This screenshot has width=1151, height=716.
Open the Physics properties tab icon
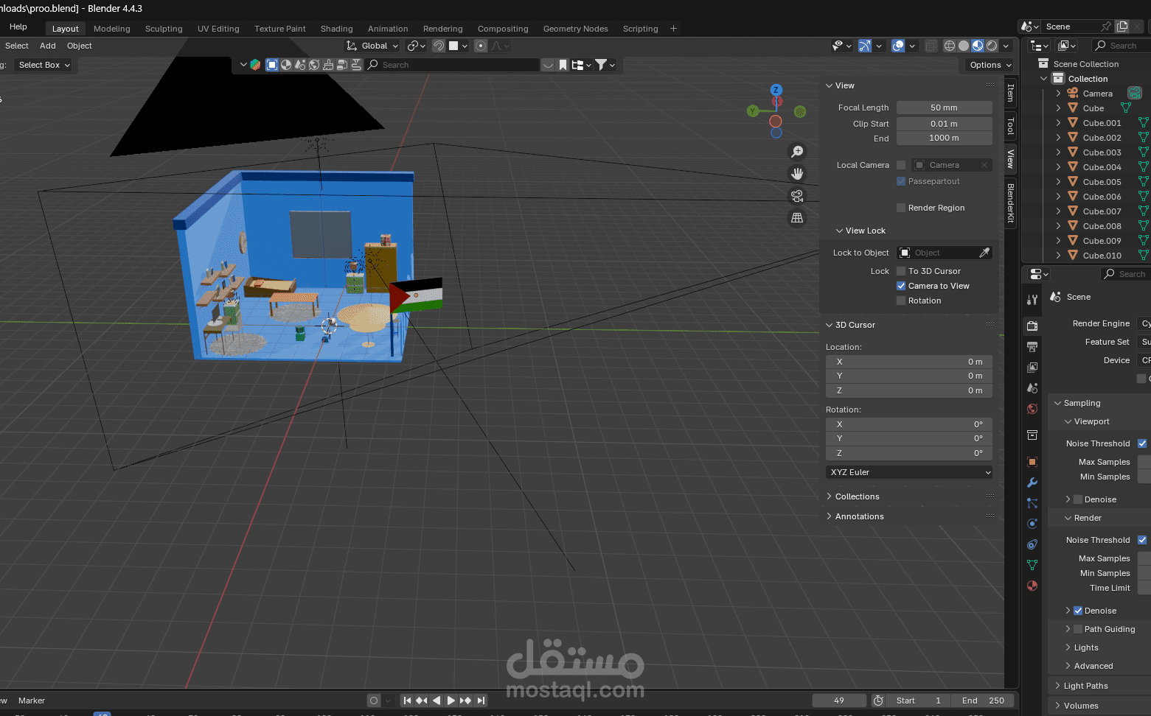pyautogui.click(x=1032, y=524)
